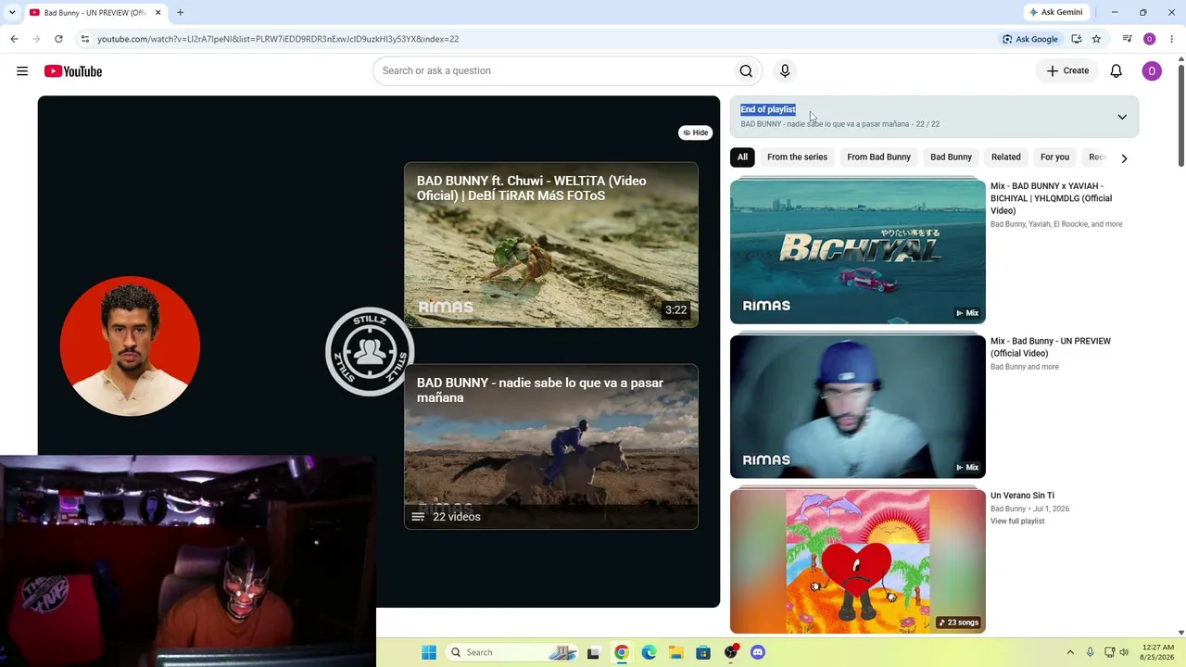Screen dimensions: 1186x667
Task: Open Chrome three-dot menu
Action: 1172,39
